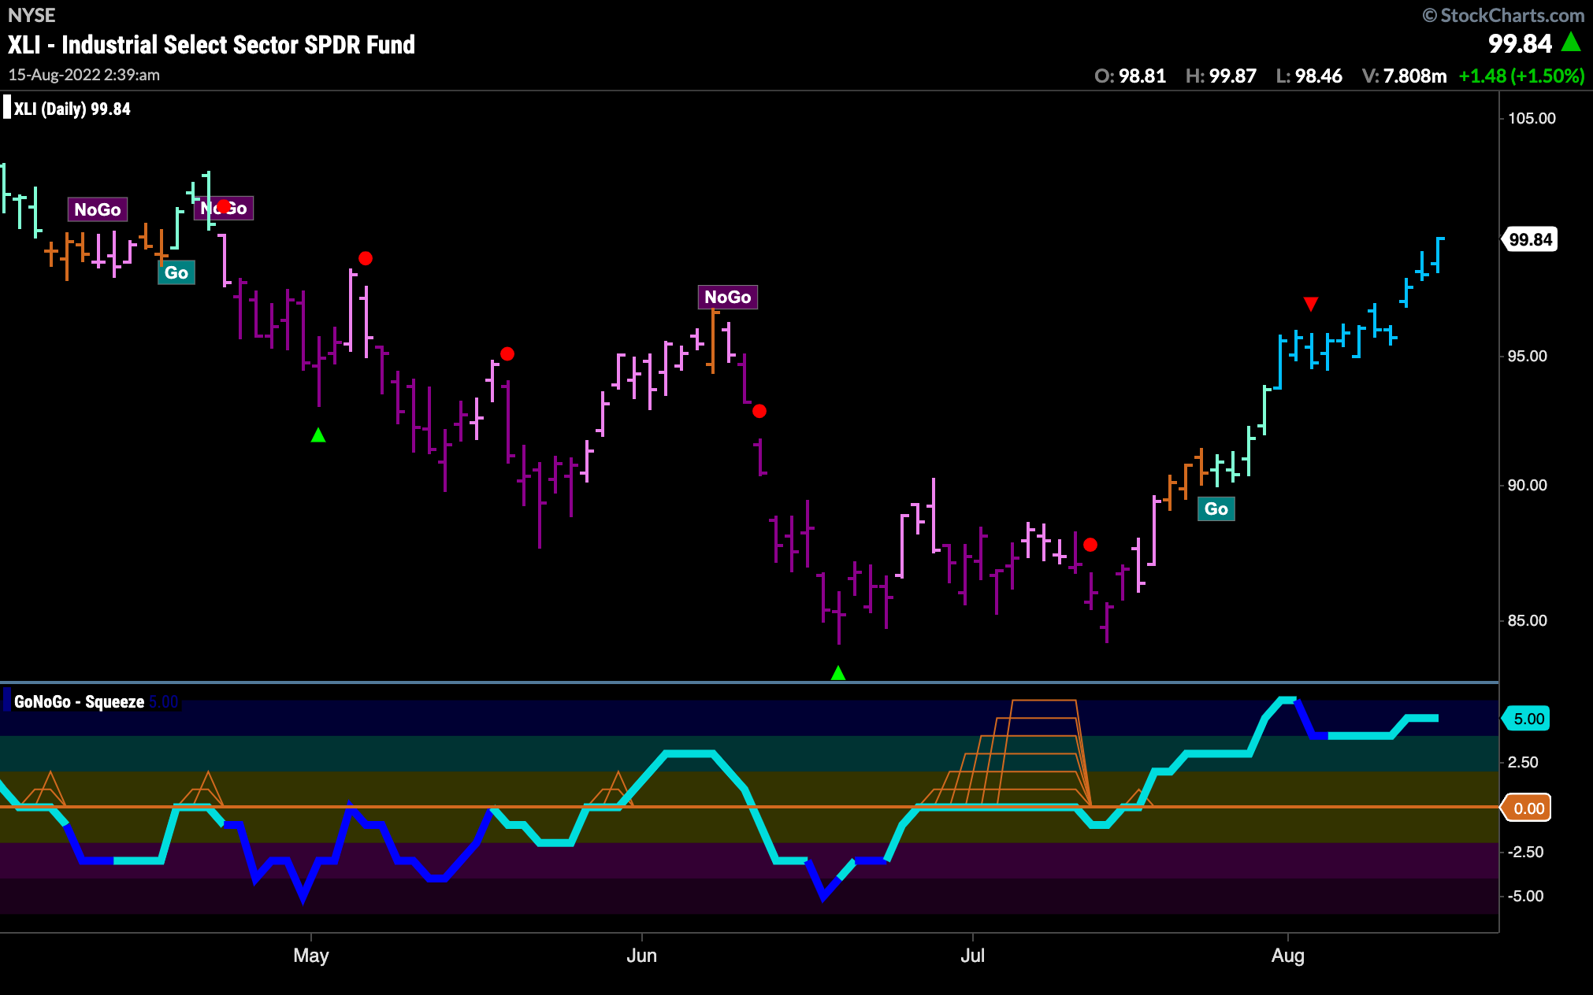Click the green up-triangle marker below mid-June low

838,673
